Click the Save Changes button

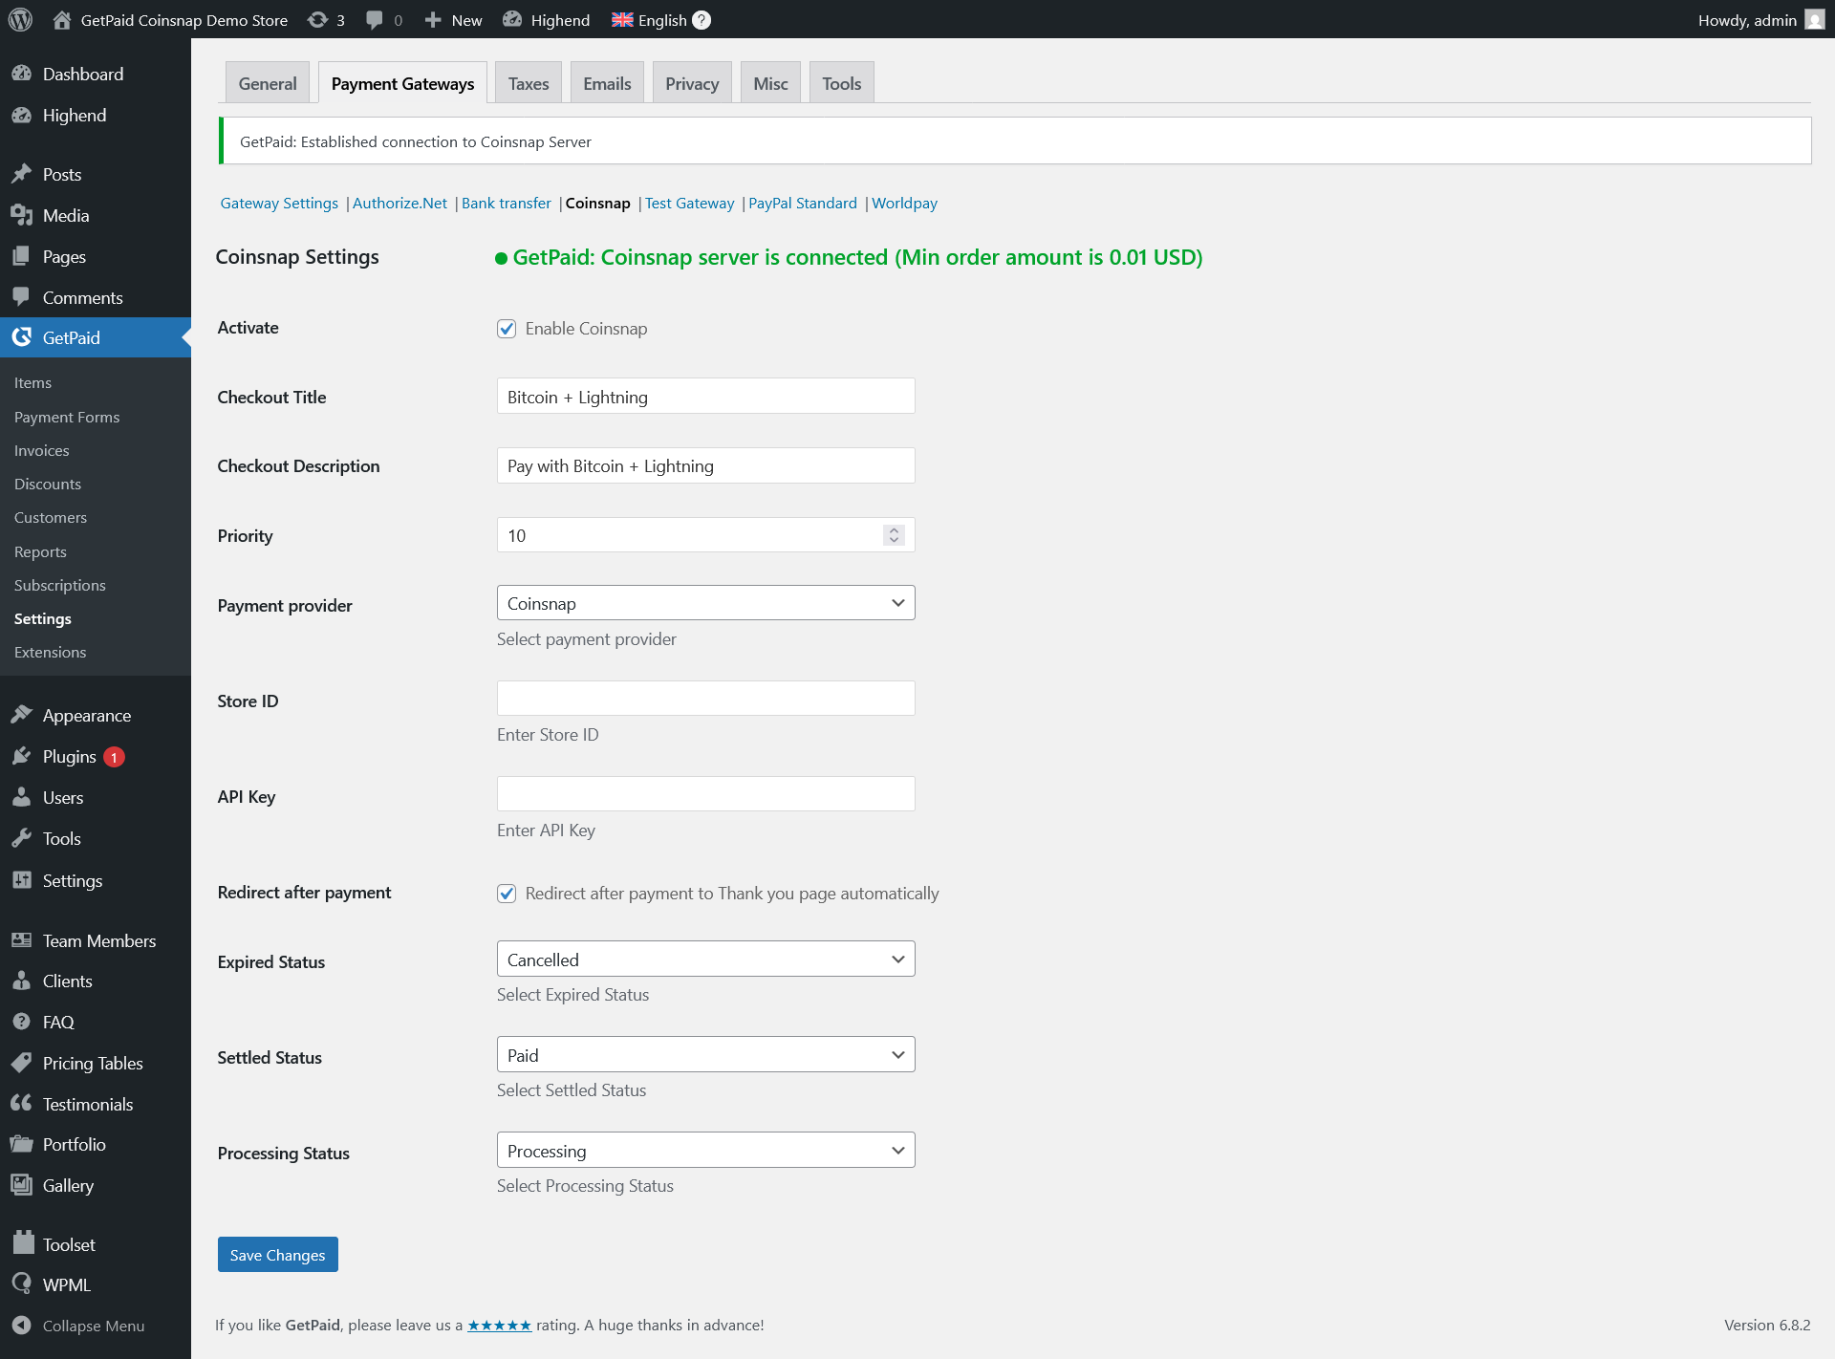coord(278,1255)
